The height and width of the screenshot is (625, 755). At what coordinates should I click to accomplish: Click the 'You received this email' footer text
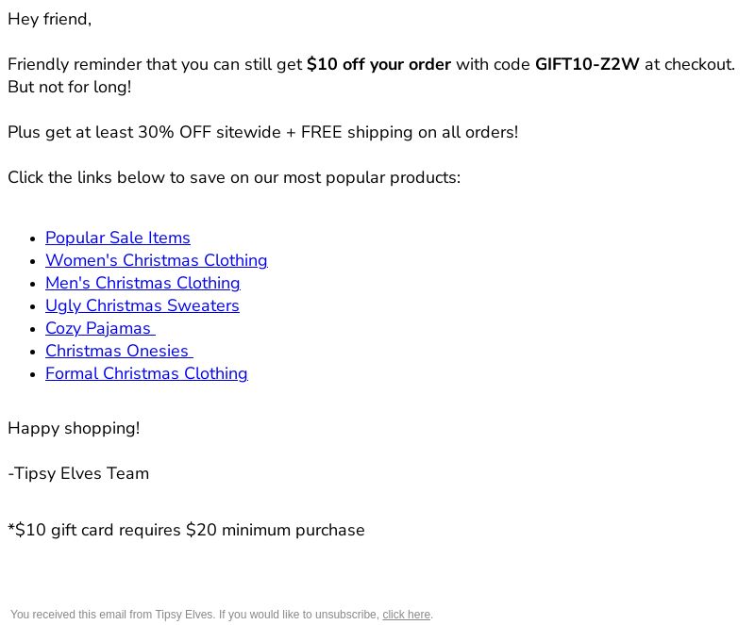click(195, 615)
